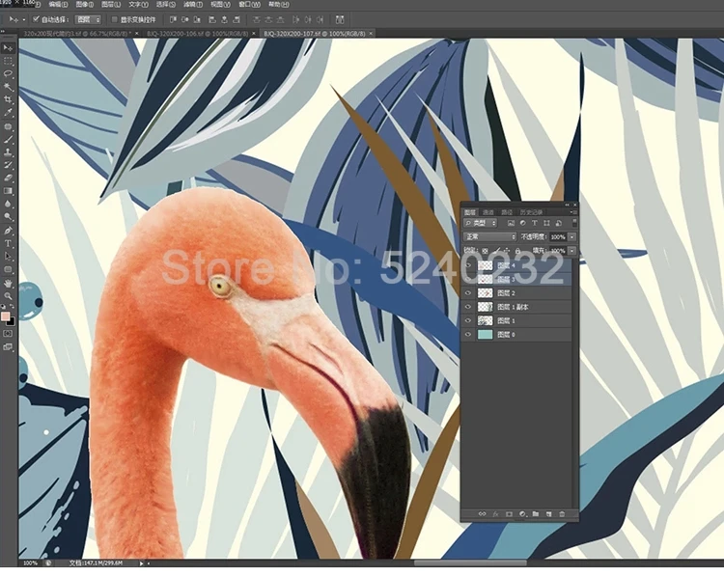Toggle the 显示变换控件 checkbox
This screenshot has width=724, height=577.
pyautogui.click(x=115, y=19)
